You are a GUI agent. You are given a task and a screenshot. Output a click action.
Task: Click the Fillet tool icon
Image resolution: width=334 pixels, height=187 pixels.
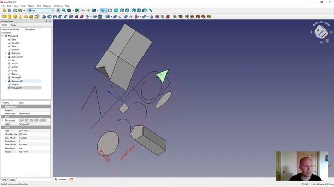(x=61, y=16)
